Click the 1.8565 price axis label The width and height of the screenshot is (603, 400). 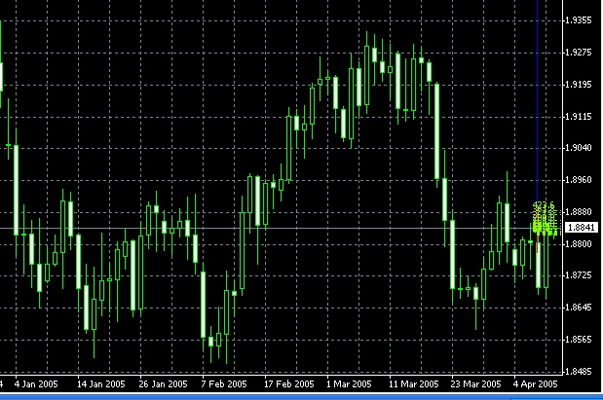coord(579,340)
